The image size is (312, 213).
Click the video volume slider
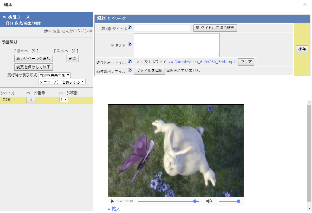coord(229,201)
